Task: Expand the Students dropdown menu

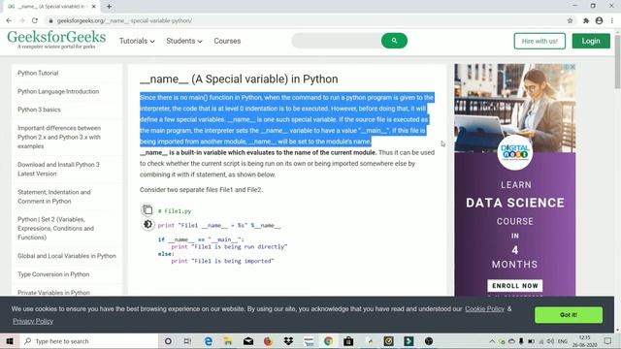Action: click(x=184, y=41)
